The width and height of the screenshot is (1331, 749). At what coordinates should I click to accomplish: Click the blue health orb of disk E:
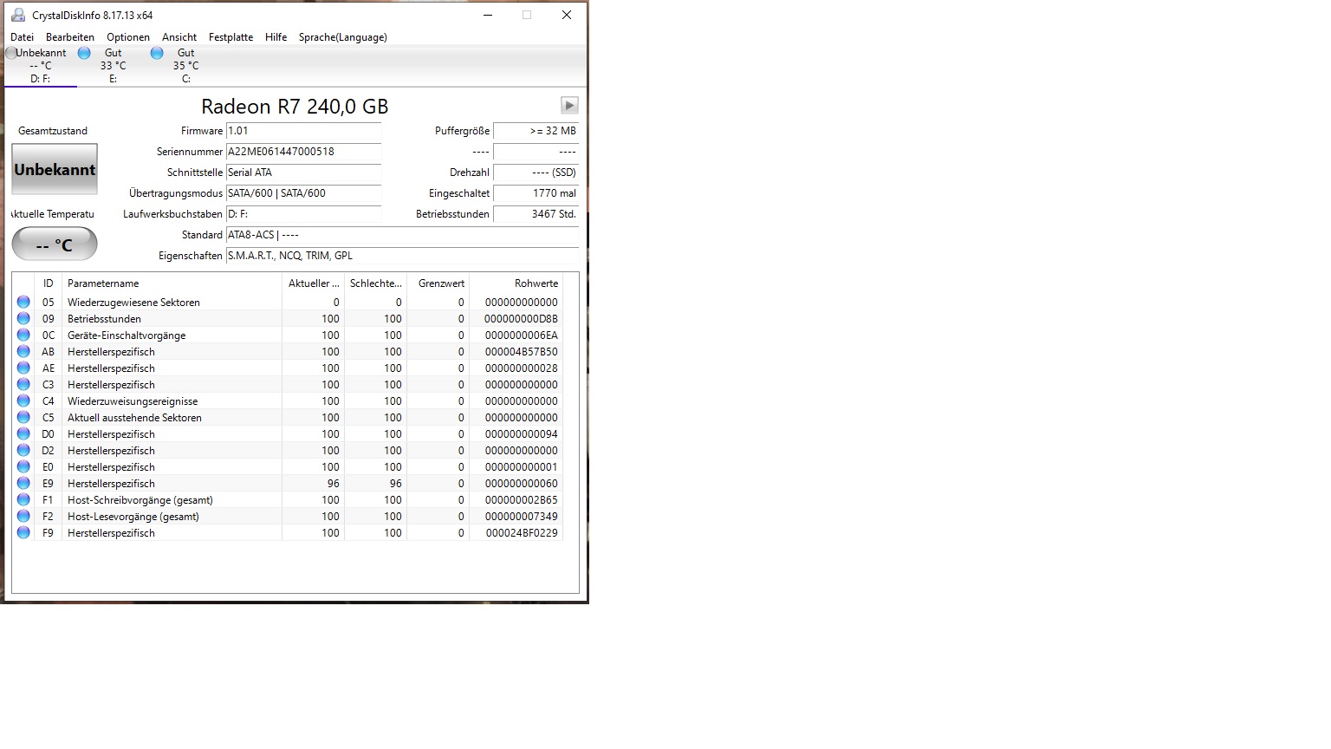[84, 53]
